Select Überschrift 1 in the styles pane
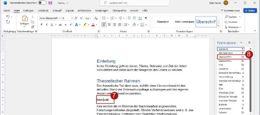The height and width of the screenshot is (115, 260). (229, 57)
